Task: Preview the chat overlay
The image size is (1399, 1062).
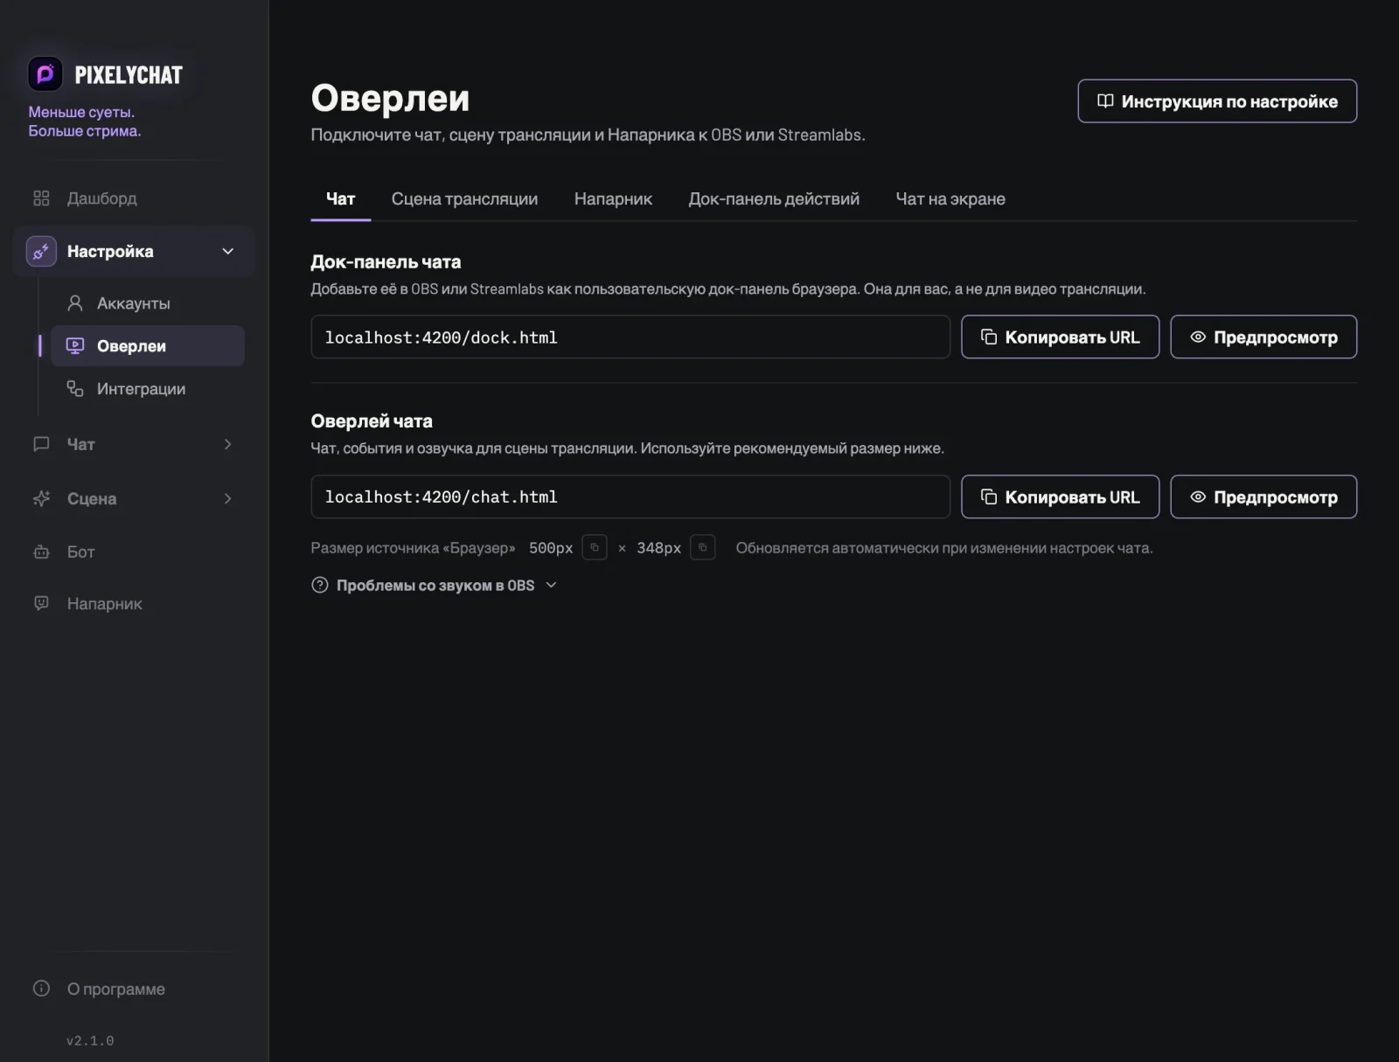Action: pyautogui.click(x=1263, y=496)
